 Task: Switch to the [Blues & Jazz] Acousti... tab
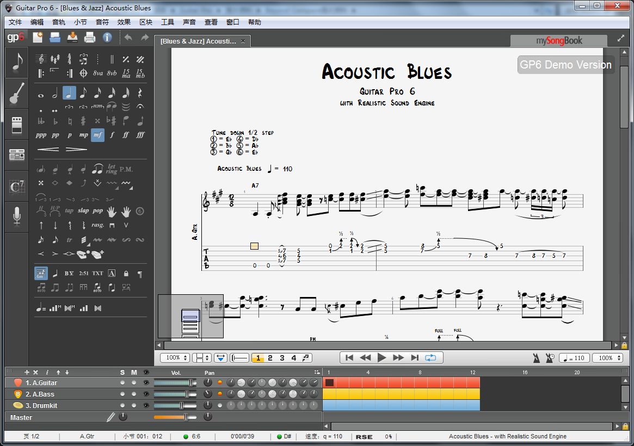(x=199, y=41)
